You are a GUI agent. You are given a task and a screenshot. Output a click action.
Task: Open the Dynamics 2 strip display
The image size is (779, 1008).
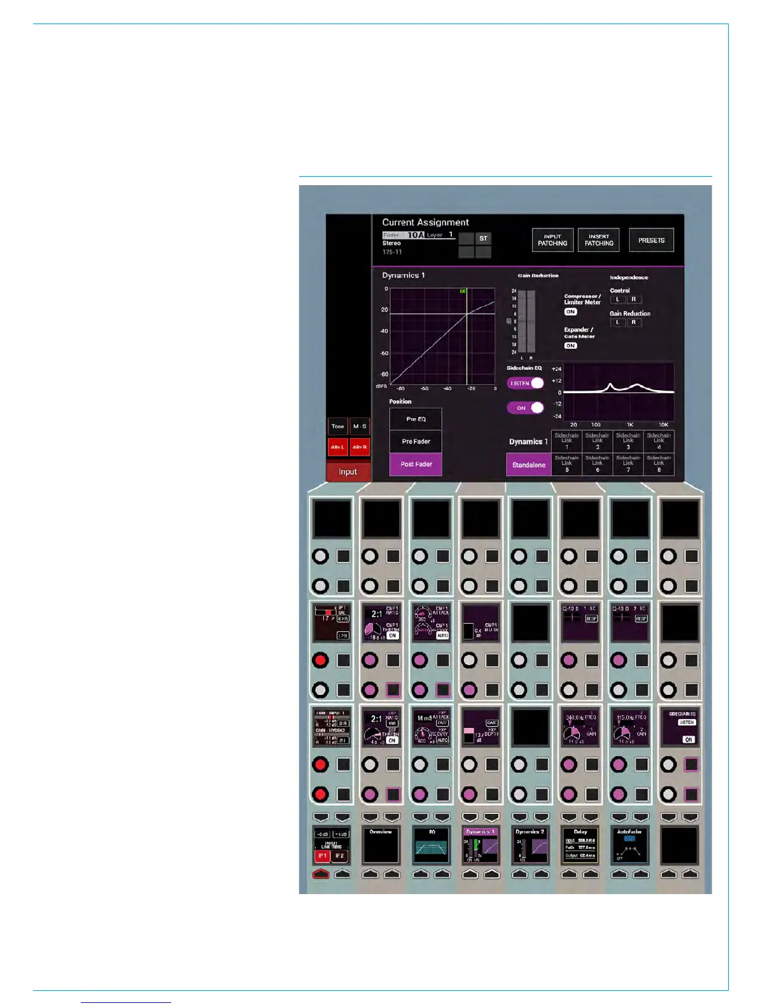point(530,845)
